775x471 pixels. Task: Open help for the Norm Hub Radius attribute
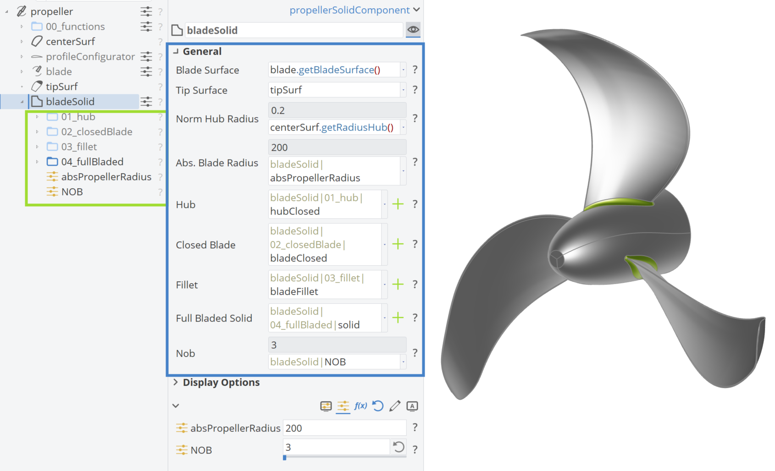415,118
